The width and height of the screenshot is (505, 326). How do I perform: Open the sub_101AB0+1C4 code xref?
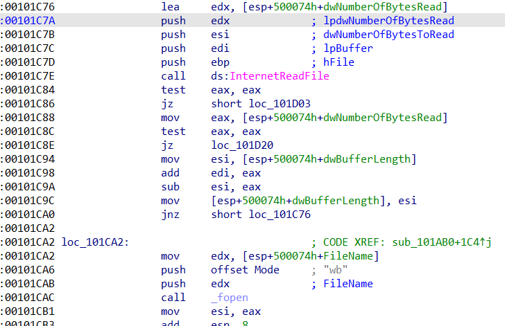(442, 242)
